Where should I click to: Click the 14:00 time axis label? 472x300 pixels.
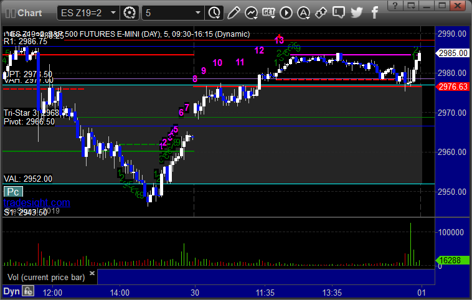120,293
